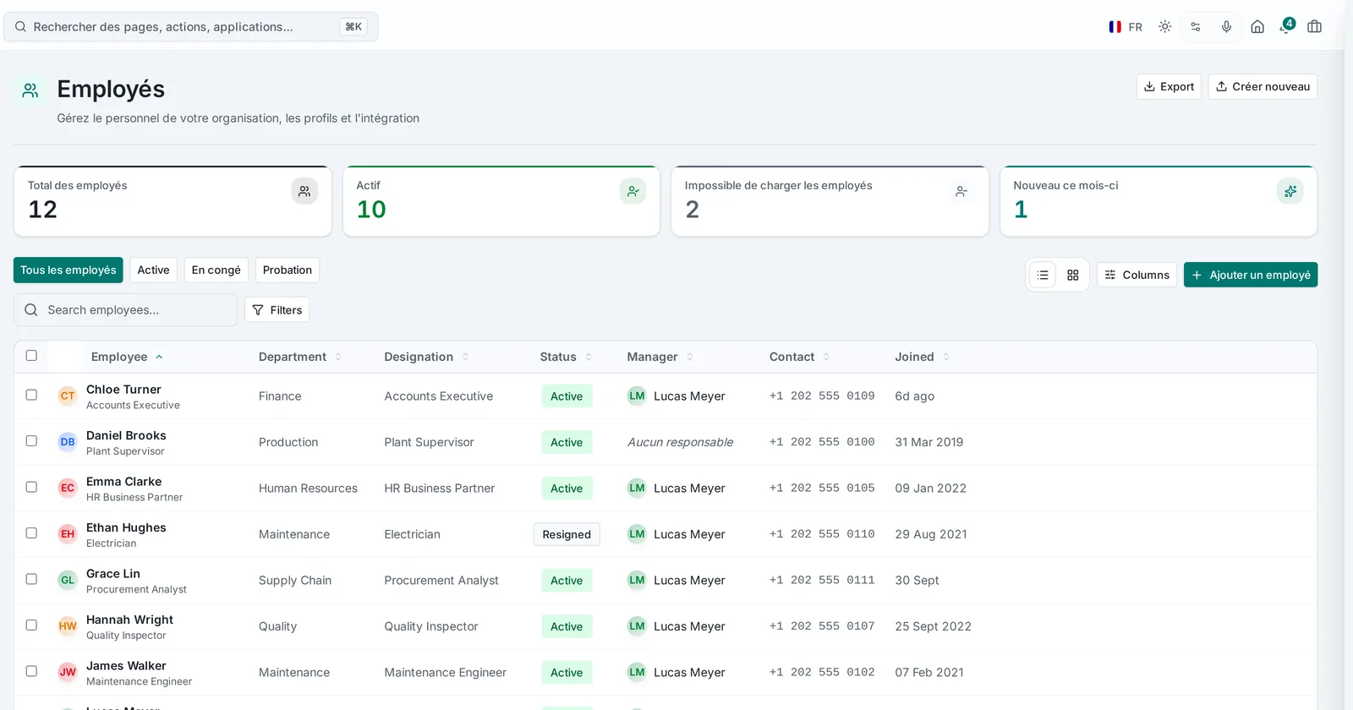
Task: Go to home via house icon
Action: pos(1257,27)
